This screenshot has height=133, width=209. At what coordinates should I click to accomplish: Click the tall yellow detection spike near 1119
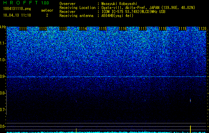(190, 129)
